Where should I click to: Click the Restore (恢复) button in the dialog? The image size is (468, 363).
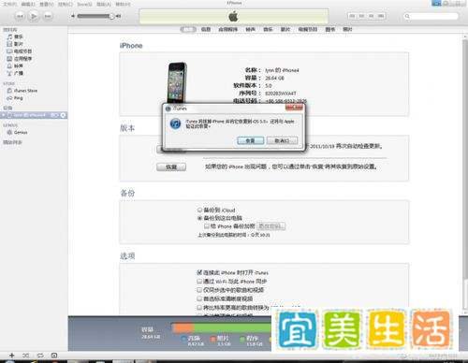[x=250, y=140]
